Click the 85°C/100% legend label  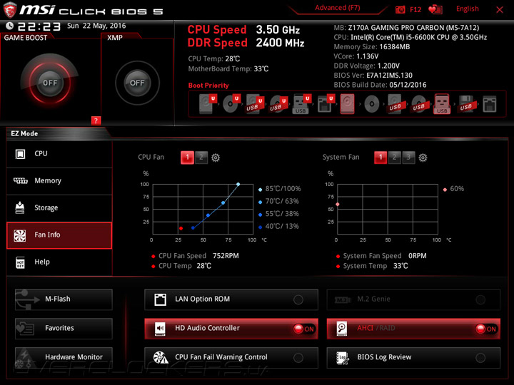283,189
